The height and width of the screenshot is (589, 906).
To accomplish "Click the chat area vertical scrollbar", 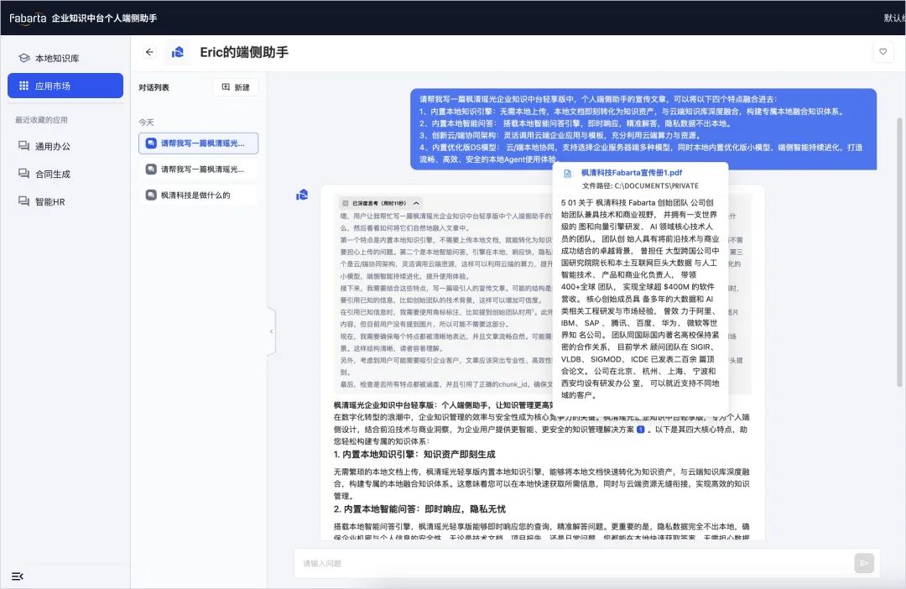I will [x=899, y=252].
